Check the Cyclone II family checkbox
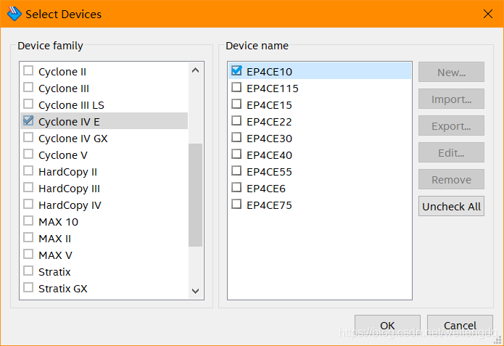 point(28,71)
